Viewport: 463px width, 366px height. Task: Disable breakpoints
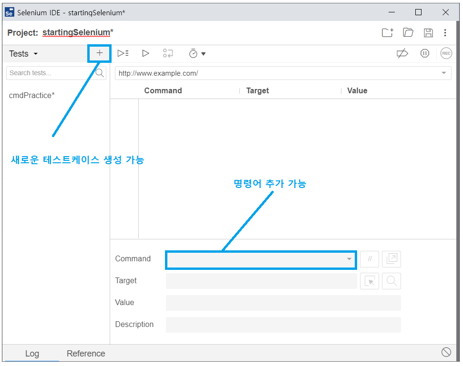[402, 53]
